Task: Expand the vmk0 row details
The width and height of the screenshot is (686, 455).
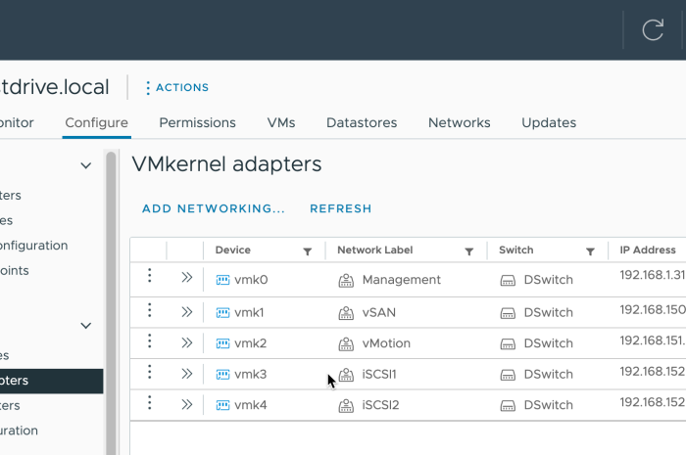Action: (187, 278)
